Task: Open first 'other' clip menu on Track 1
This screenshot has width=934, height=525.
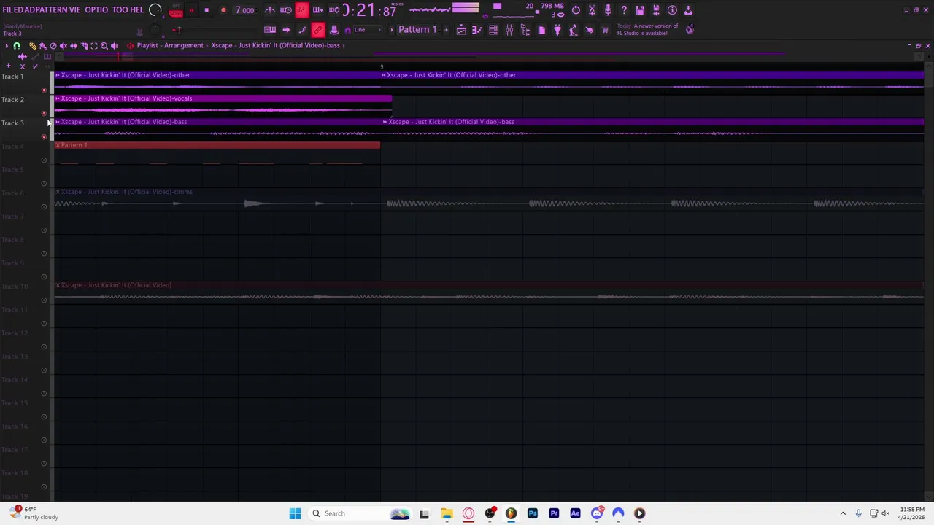Action: click(58, 75)
